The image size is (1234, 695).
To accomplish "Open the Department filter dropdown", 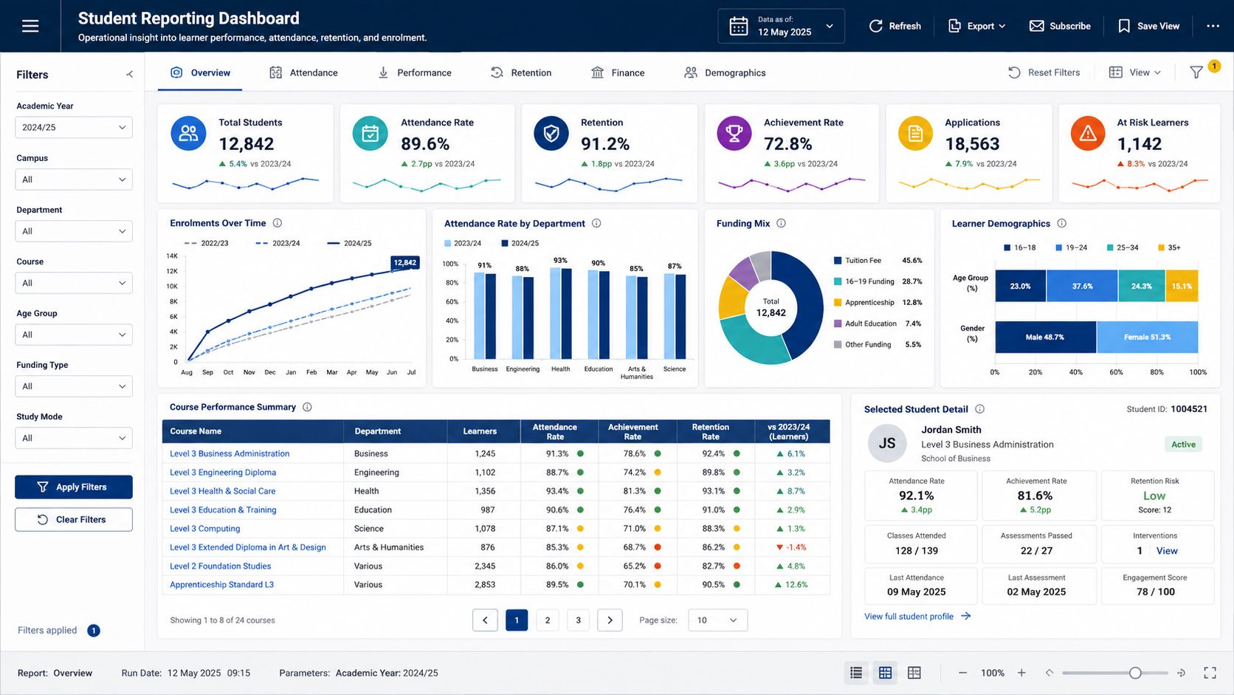I will point(74,231).
